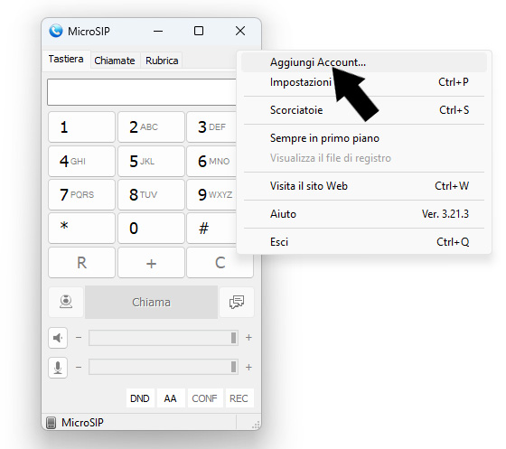Click the MicroSIP status bar phone icon

(51, 423)
